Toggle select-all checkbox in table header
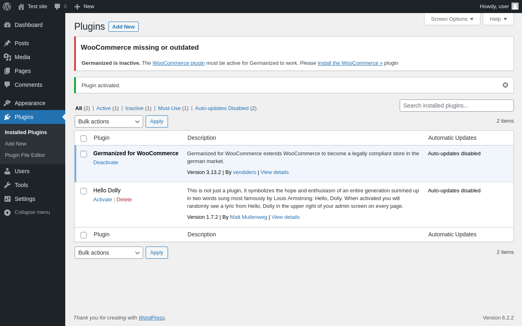The width and height of the screenshot is (522, 326). pyautogui.click(x=84, y=139)
